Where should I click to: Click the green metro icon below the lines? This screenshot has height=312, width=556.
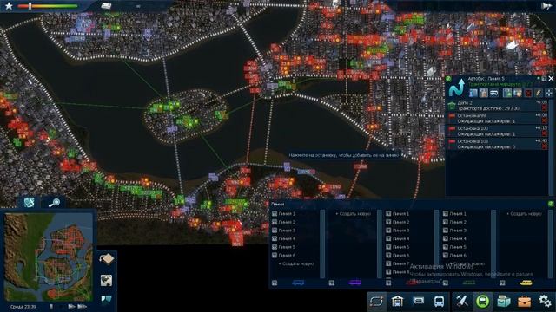click(469, 283)
